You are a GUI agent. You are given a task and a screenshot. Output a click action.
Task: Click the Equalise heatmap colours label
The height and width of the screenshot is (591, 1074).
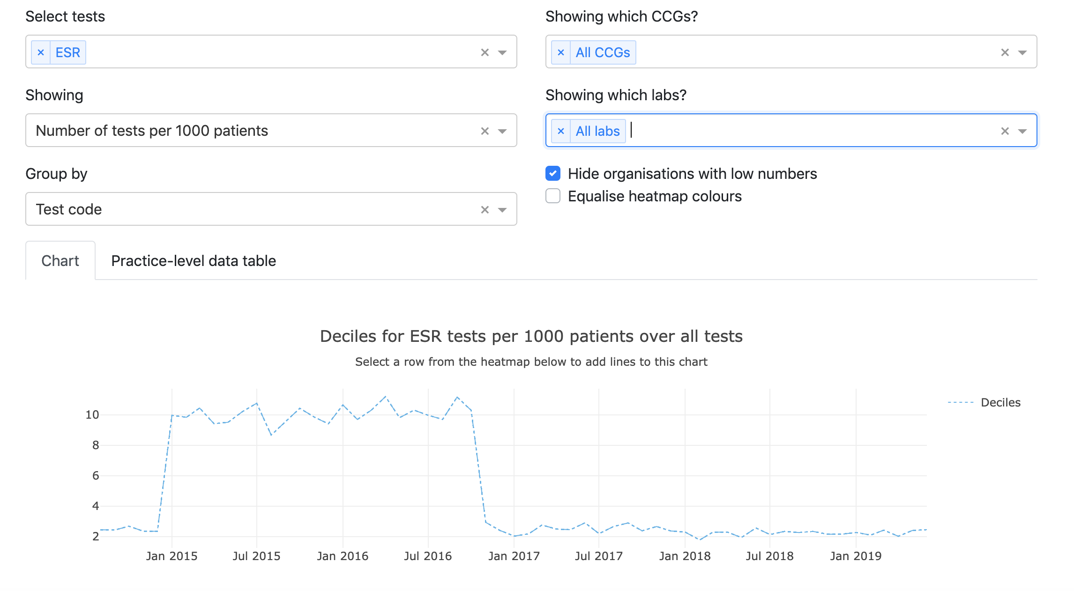pos(655,196)
